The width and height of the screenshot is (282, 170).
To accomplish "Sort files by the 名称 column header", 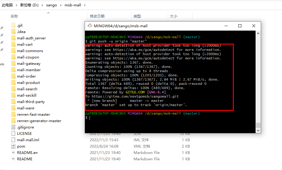I will click(x=14, y=16).
